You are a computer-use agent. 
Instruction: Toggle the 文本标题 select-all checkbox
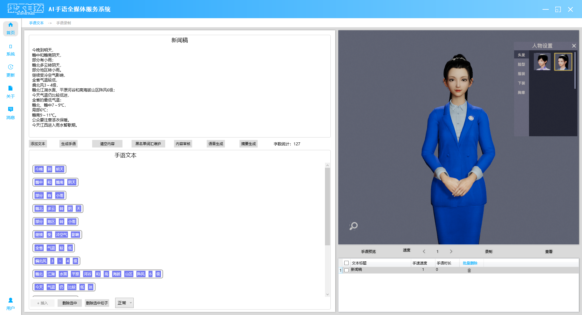[x=346, y=263]
